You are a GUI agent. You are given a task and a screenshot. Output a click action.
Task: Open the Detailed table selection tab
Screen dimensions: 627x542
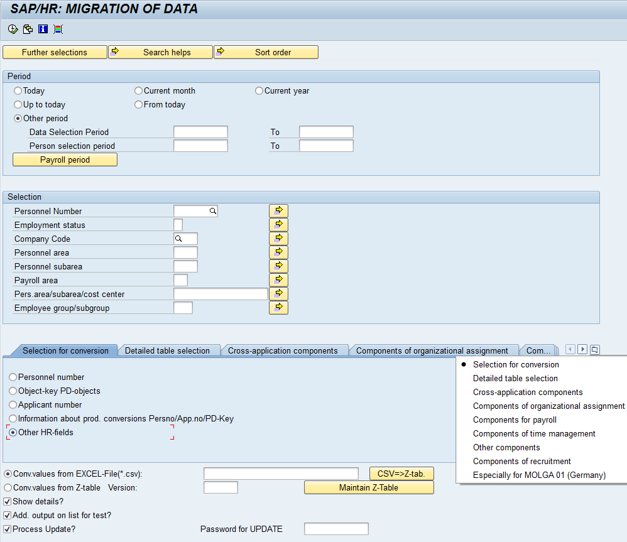tap(167, 350)
